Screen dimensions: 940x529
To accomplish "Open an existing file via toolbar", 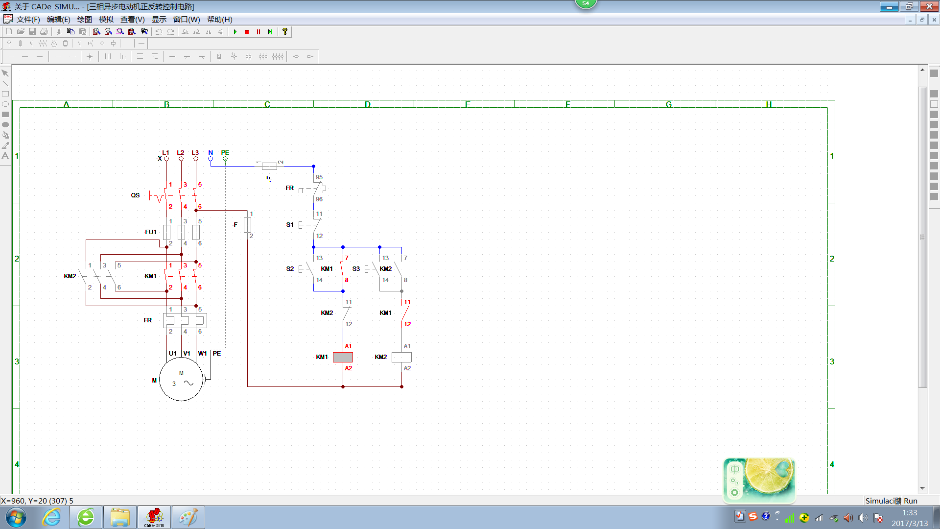I will coord(21,31).
